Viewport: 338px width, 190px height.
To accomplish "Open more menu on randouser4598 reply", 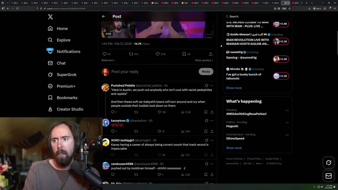I will click(x=212, y=164).
